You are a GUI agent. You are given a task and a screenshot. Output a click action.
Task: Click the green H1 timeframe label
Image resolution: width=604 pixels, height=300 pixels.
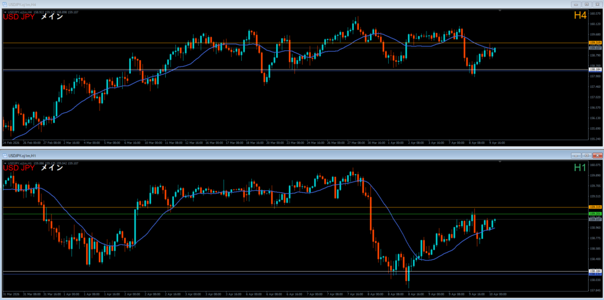pyautogui.click(x=580, y=167)
